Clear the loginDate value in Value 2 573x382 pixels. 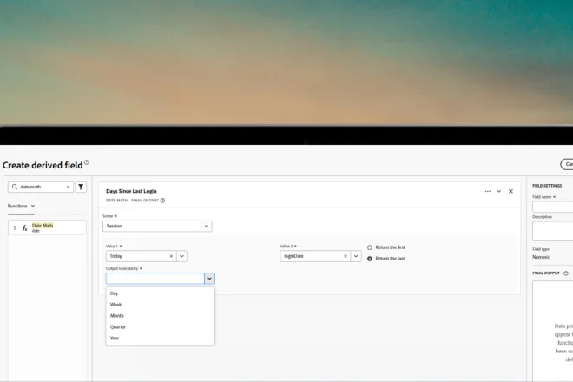coord(345,256)
